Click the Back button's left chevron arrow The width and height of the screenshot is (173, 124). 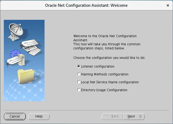[x=106, y=116]
